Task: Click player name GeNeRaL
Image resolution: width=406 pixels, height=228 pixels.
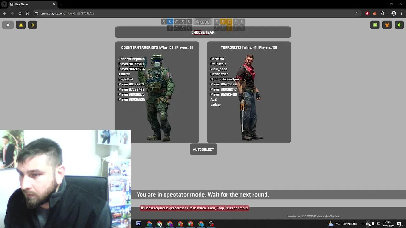Action: pyautogui.click(x=217, y=59)
